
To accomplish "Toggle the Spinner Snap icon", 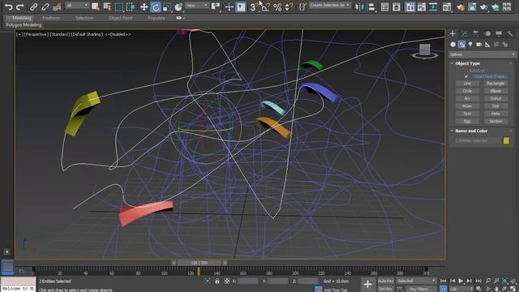I will pos(289,6).
